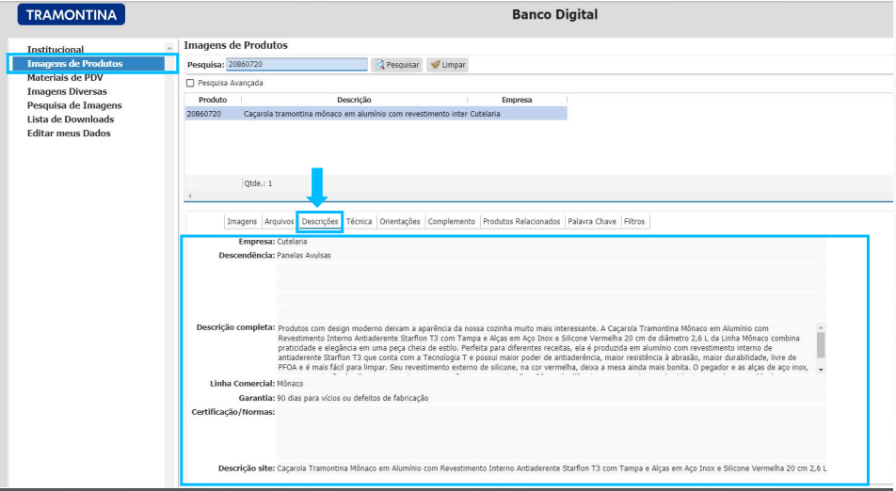Screen dimensions: 896x491
Task: Switch to the Complemento tab
Action: pos(452,222)
